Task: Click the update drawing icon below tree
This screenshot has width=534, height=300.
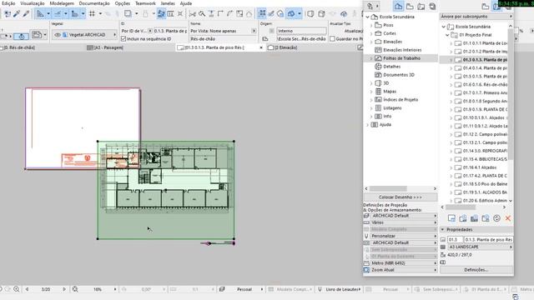Action: point(496,218)
